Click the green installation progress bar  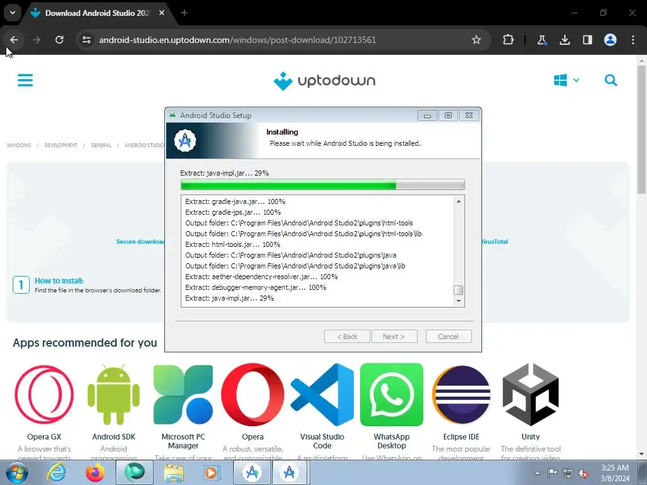pos(323,184)
